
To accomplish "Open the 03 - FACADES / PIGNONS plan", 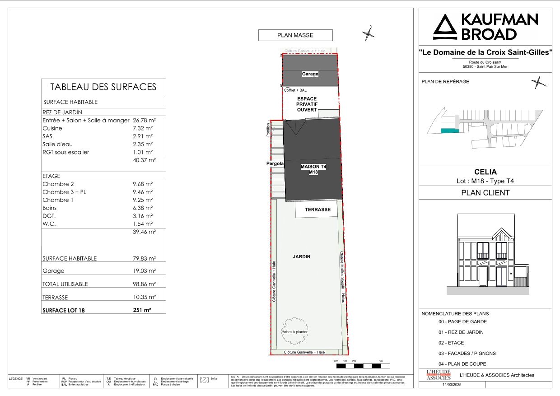I will (x=467, y=353).
